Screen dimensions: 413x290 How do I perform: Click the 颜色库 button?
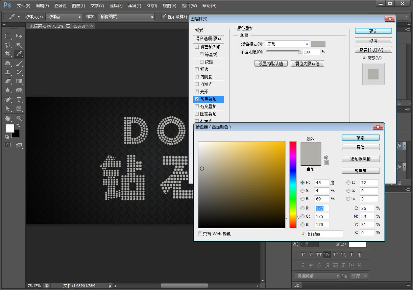[360, 170]
